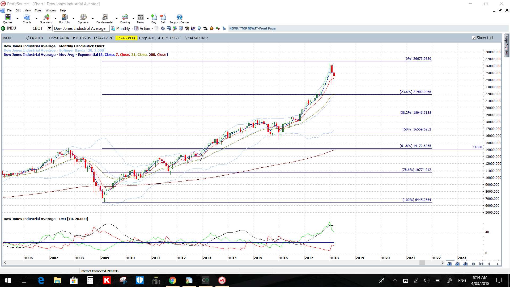Viewport: 510px width, 287px height.
Task: Click the light bulb icon
Action: (199, 28)
